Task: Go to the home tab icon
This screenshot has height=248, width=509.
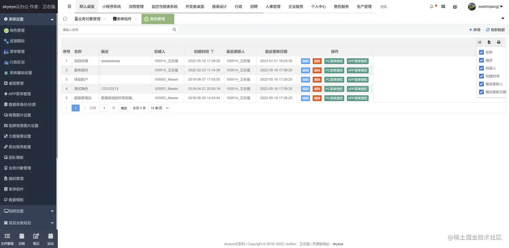Action: (x=65, y=19)
